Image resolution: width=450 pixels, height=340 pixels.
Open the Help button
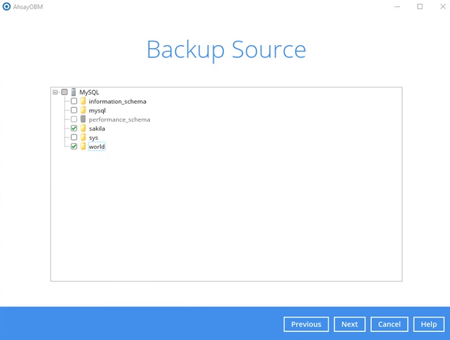[429, 324]
